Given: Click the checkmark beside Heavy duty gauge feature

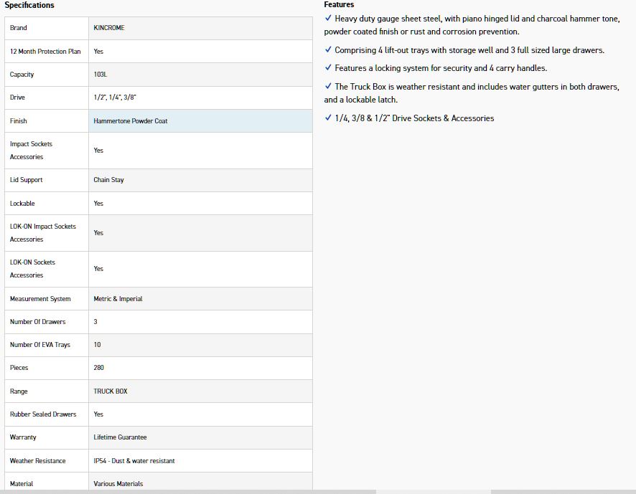Looking at the screenshot, I should pos(328,19).
